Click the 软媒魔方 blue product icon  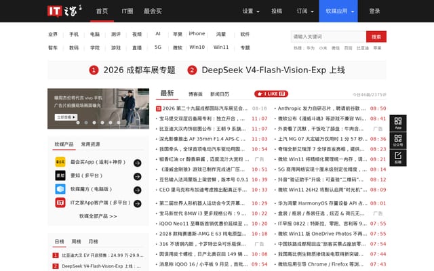coord(60,189)
